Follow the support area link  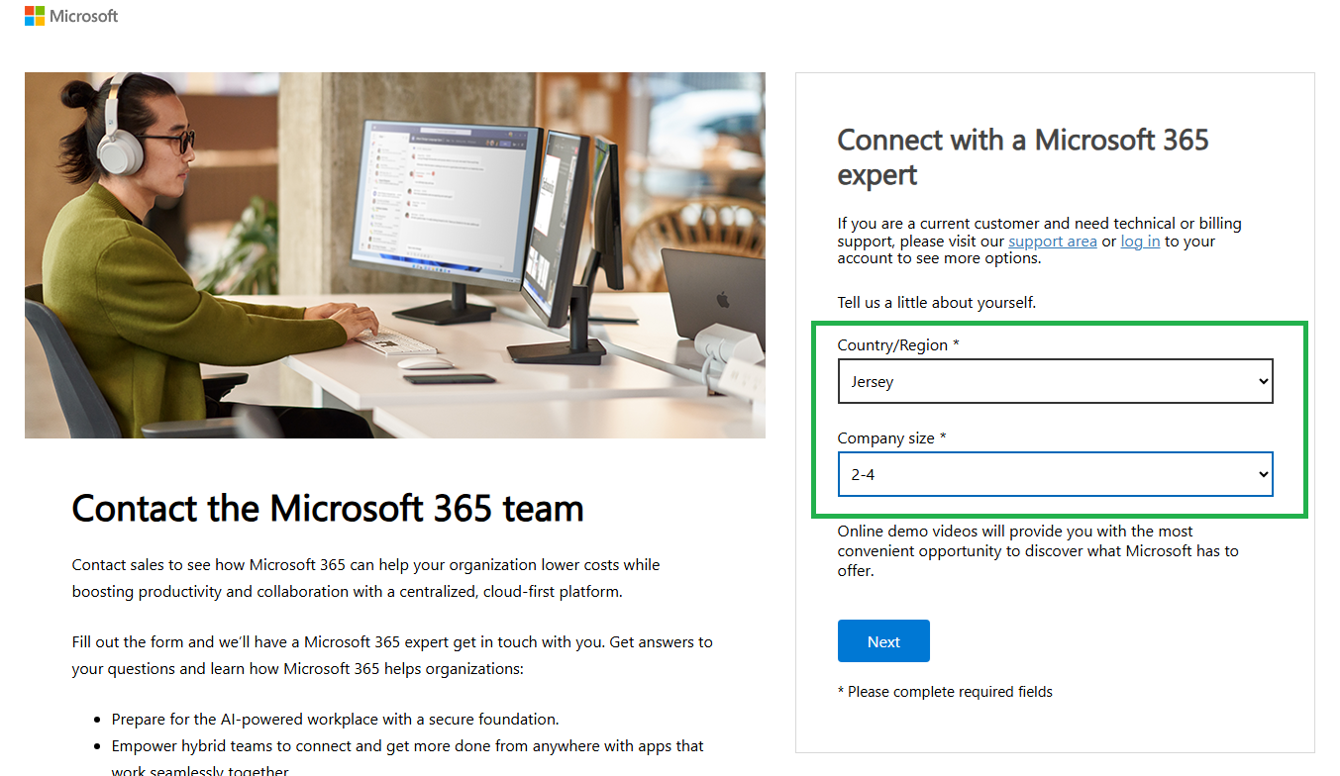coord(1052,242)
